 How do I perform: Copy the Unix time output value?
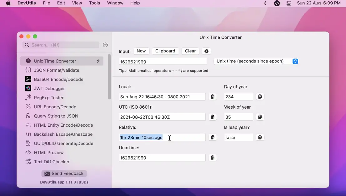[x=213, y=158]
